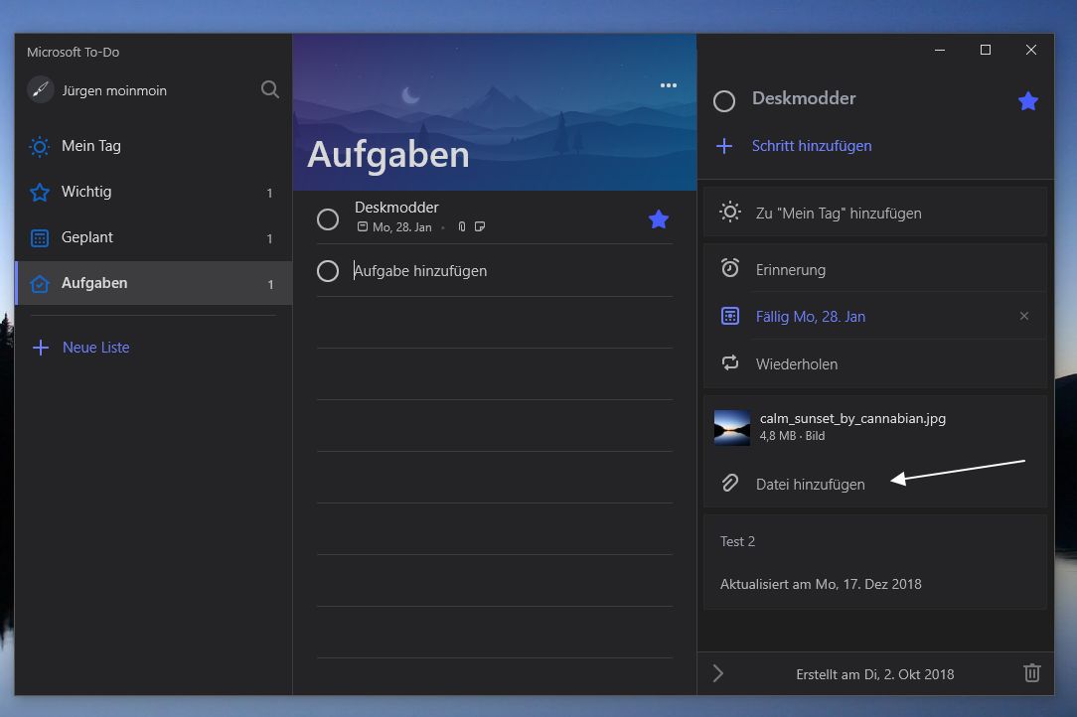The image size is (1077, 717).
Task: Click the plus icon beside Neue Liste
Action: (x=41, y=348)
